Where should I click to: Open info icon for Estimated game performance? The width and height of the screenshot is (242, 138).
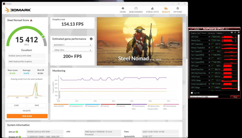[x=91, y=39]
